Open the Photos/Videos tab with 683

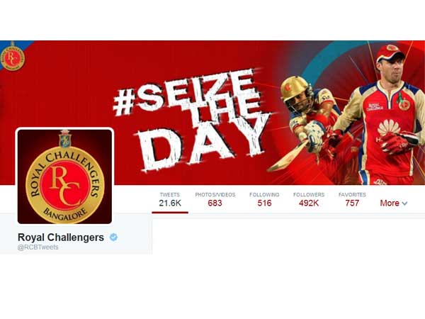coord(215,199)
